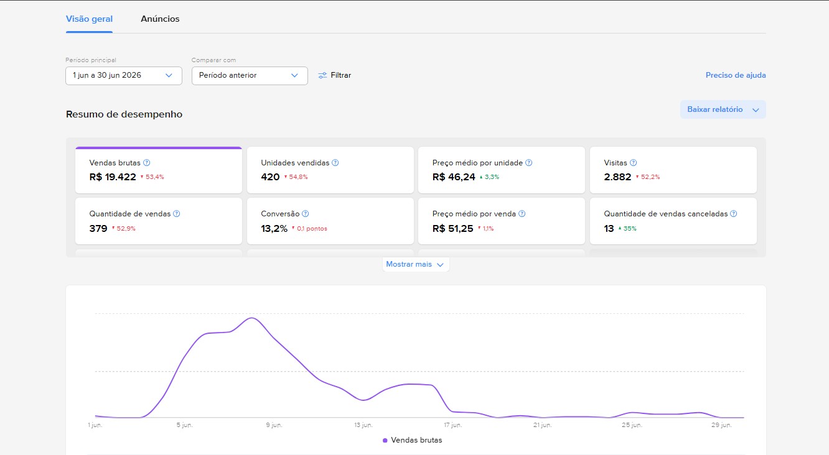Select the Vendas brutas metric card
The height and width of the screenshot is (455, 829).
point(159,170)
